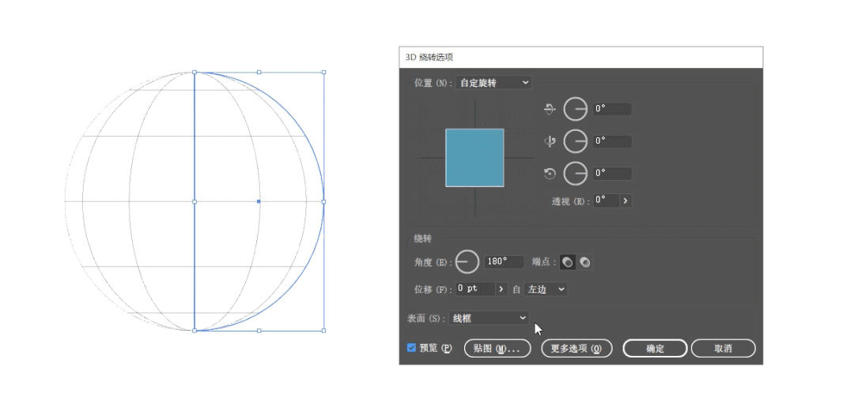The height and width of the screenshot is (412, 854).
Task: Click the left-middle handle on the vertical axis
Action: pos(195,201)
